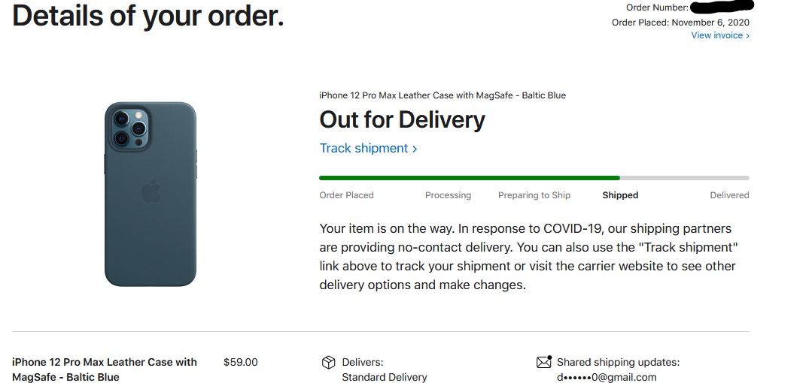This screenshot has width=809, height=383.
Task: Click the delivery box icon beside Delivers
Action: click(x=328, y=363)
